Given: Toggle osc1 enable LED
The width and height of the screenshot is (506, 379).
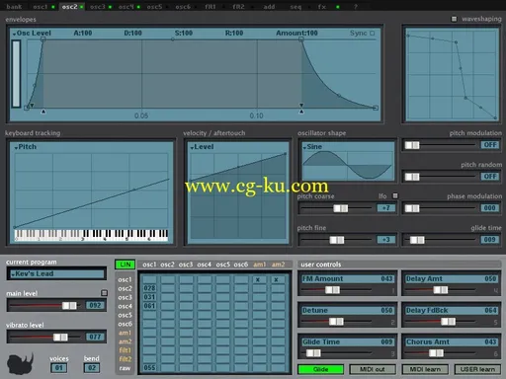Looking at the screenshot, I should tap(53, 7).
